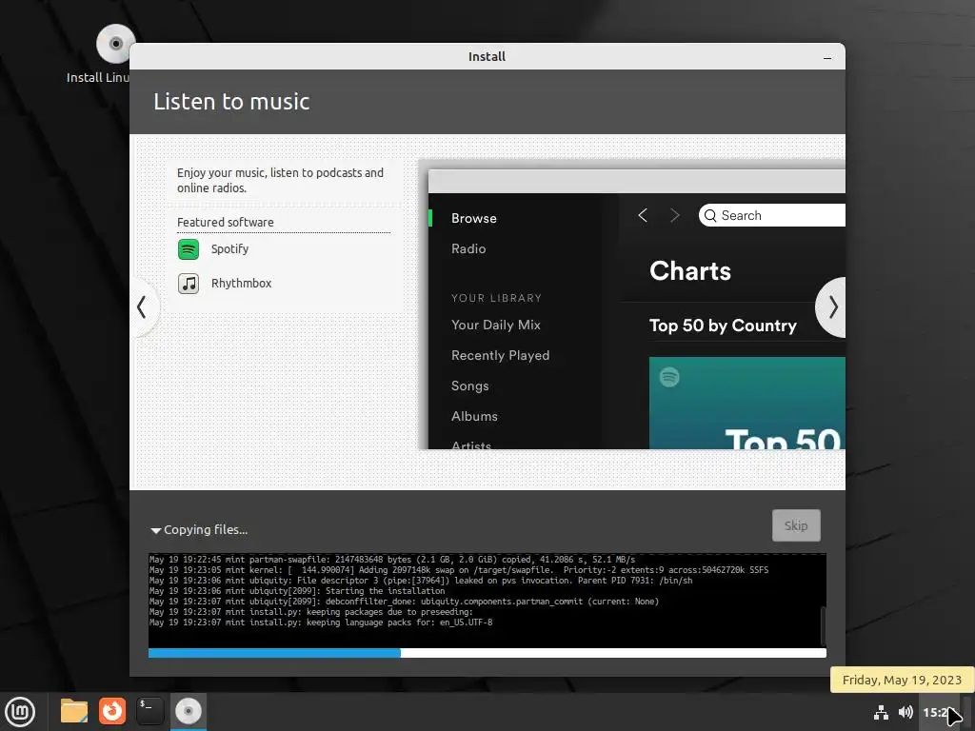Click the forward arrow in Spotify screenshot
Viewport: 975px width, 731px height.
pos(675,215)
